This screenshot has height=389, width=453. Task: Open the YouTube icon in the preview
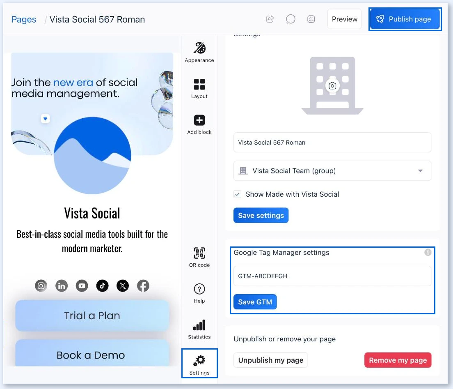click(x=82, y=286)
